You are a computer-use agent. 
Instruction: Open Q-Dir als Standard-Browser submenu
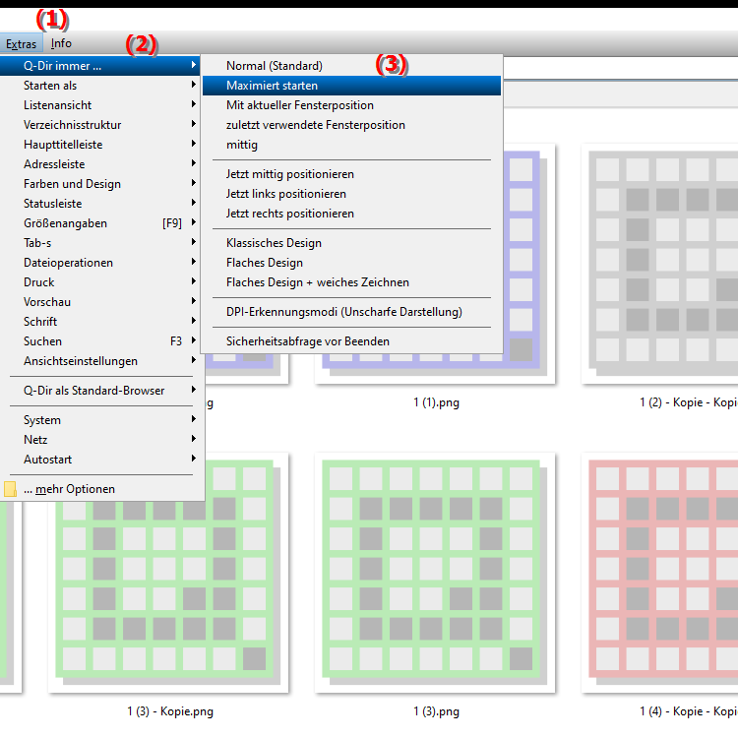99,391
